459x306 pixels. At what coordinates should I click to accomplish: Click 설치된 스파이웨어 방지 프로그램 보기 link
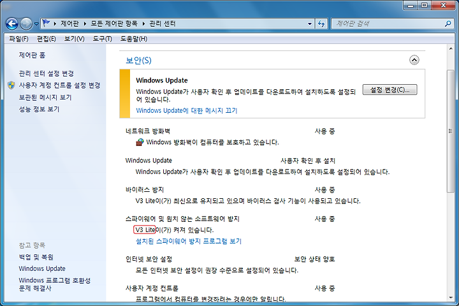pyautogui.click(x=189, y=241)
